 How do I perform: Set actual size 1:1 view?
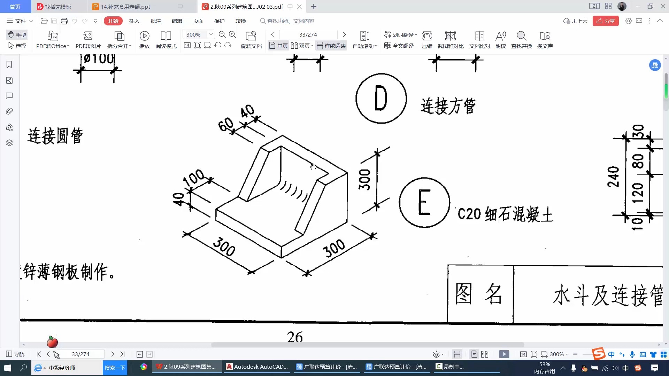(x=187, y=45)
